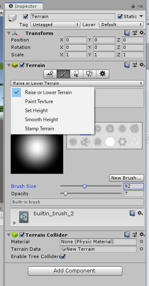Pick Terrain Data object selector circle
This screenshot has width=149, height=286.
tap(141, 249)
